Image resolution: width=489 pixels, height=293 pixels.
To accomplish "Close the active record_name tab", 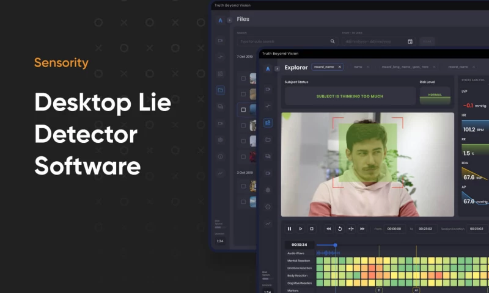I will (340, 67).
